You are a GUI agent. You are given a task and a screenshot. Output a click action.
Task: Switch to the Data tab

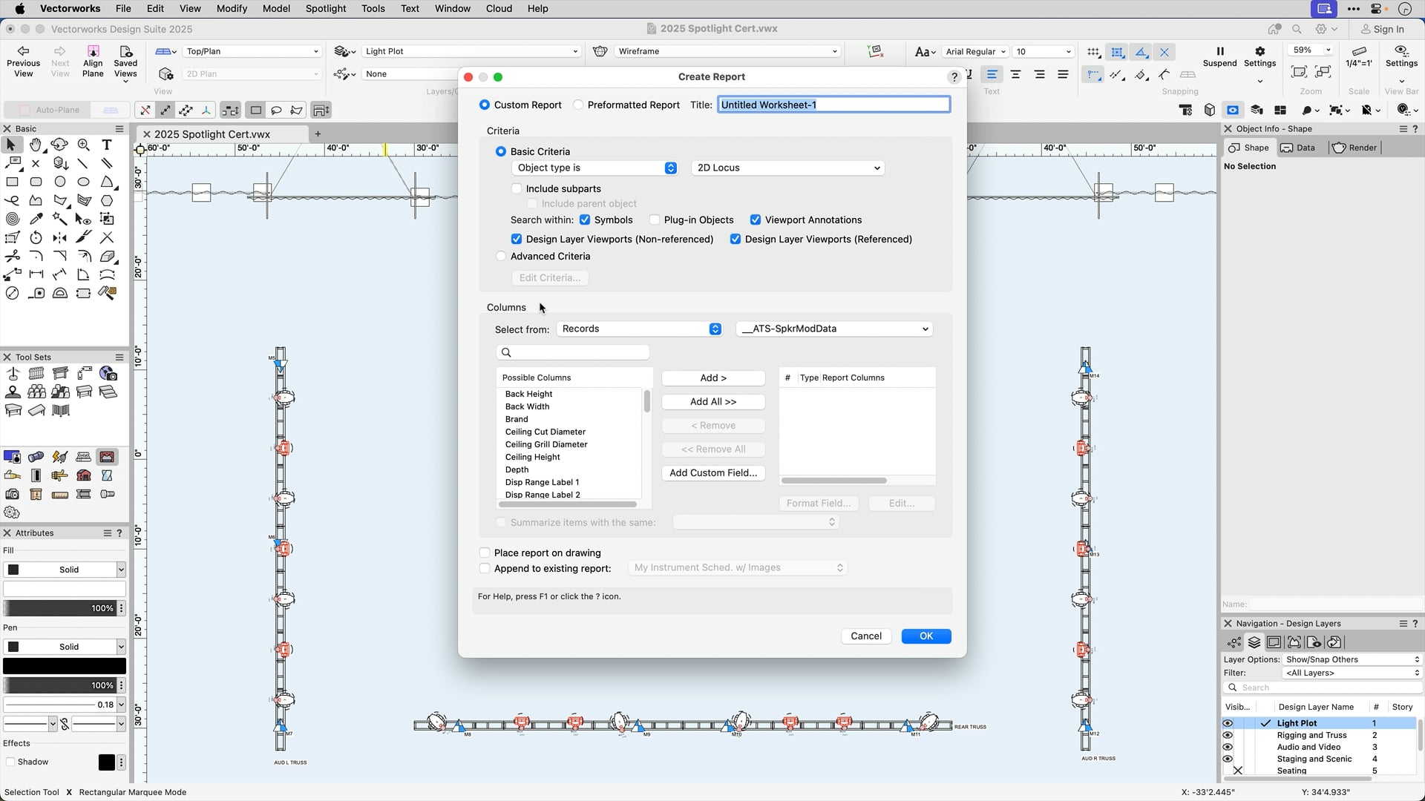1298,148
